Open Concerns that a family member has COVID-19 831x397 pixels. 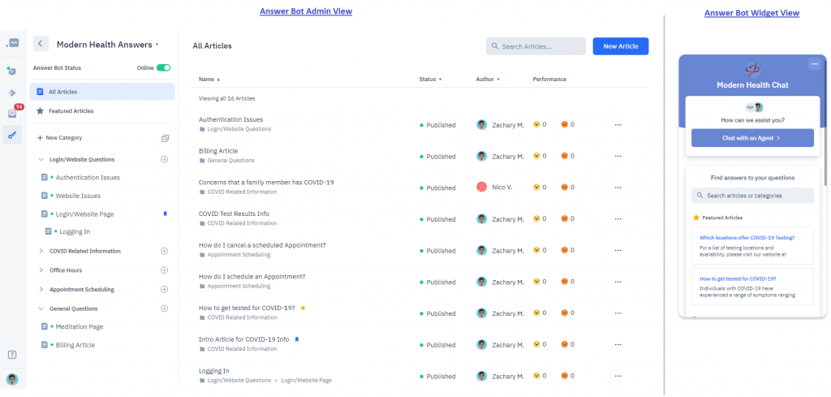266,183
